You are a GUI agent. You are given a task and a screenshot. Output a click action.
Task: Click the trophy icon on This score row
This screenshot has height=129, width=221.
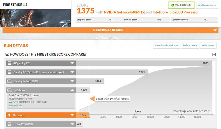coord(9,115)
